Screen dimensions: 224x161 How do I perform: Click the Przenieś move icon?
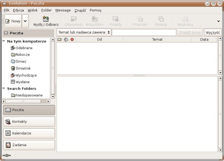(x=140, y=19)
